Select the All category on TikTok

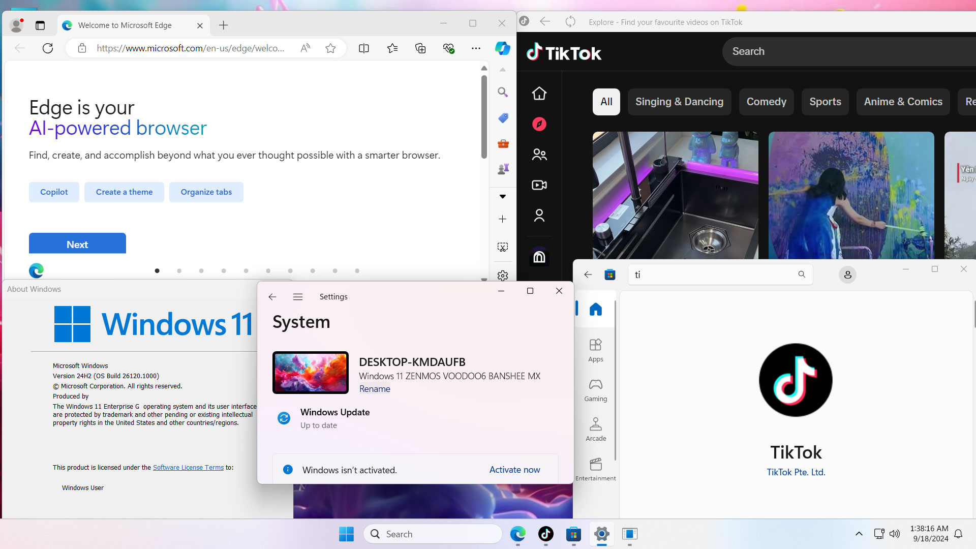pos(606,102)
